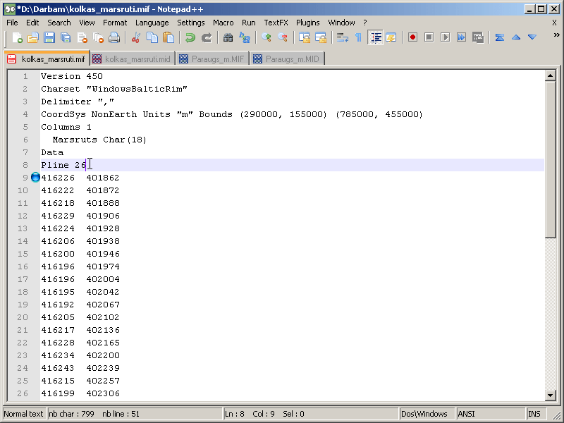Click scrollbar down arrow in editor
The width and height of the screenshot is (564, 423).
(x=550, y=396)
